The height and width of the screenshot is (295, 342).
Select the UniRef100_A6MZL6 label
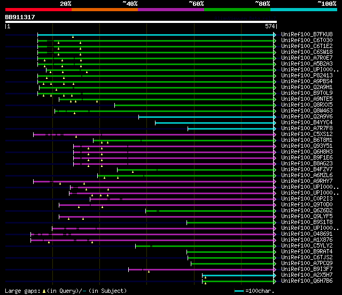click(307, 176)
